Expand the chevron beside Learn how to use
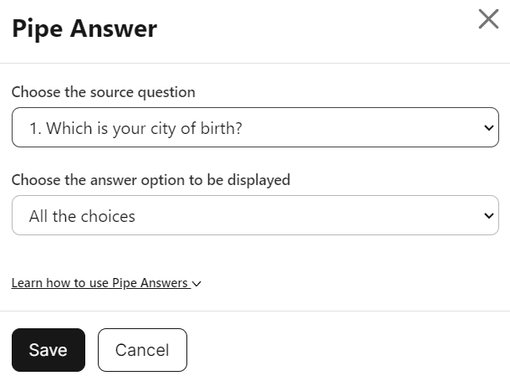The height and width of the screenshot is (381, 510). 196,284
